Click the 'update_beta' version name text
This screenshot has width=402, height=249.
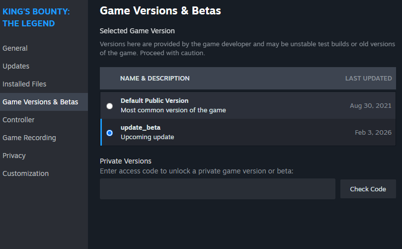click(141, 128)
